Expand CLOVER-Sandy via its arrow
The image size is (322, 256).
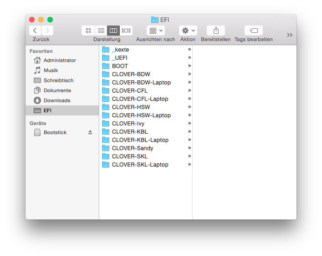[x=190, y=148]
